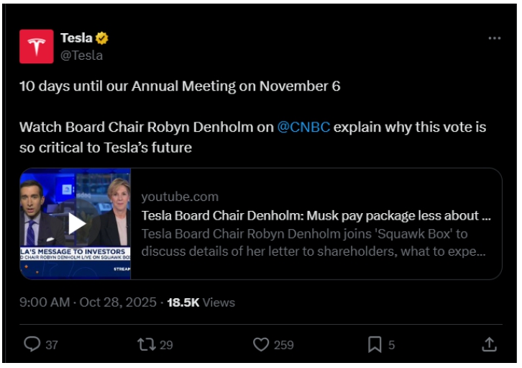Click the youtube.com domain label

(180, 197)
